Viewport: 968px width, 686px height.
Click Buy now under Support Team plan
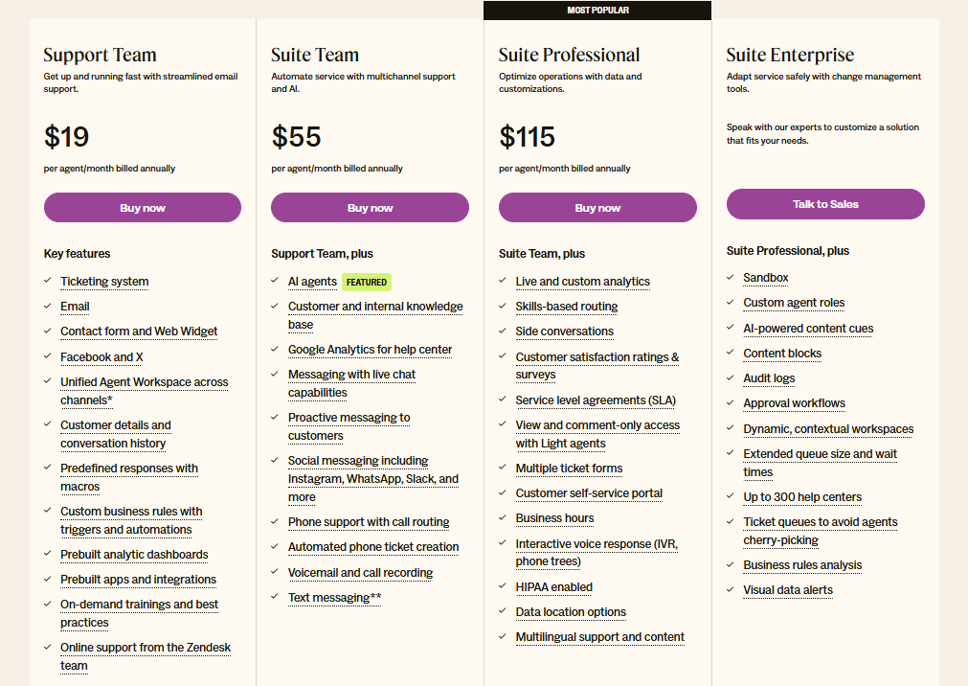tap(142, 207)
